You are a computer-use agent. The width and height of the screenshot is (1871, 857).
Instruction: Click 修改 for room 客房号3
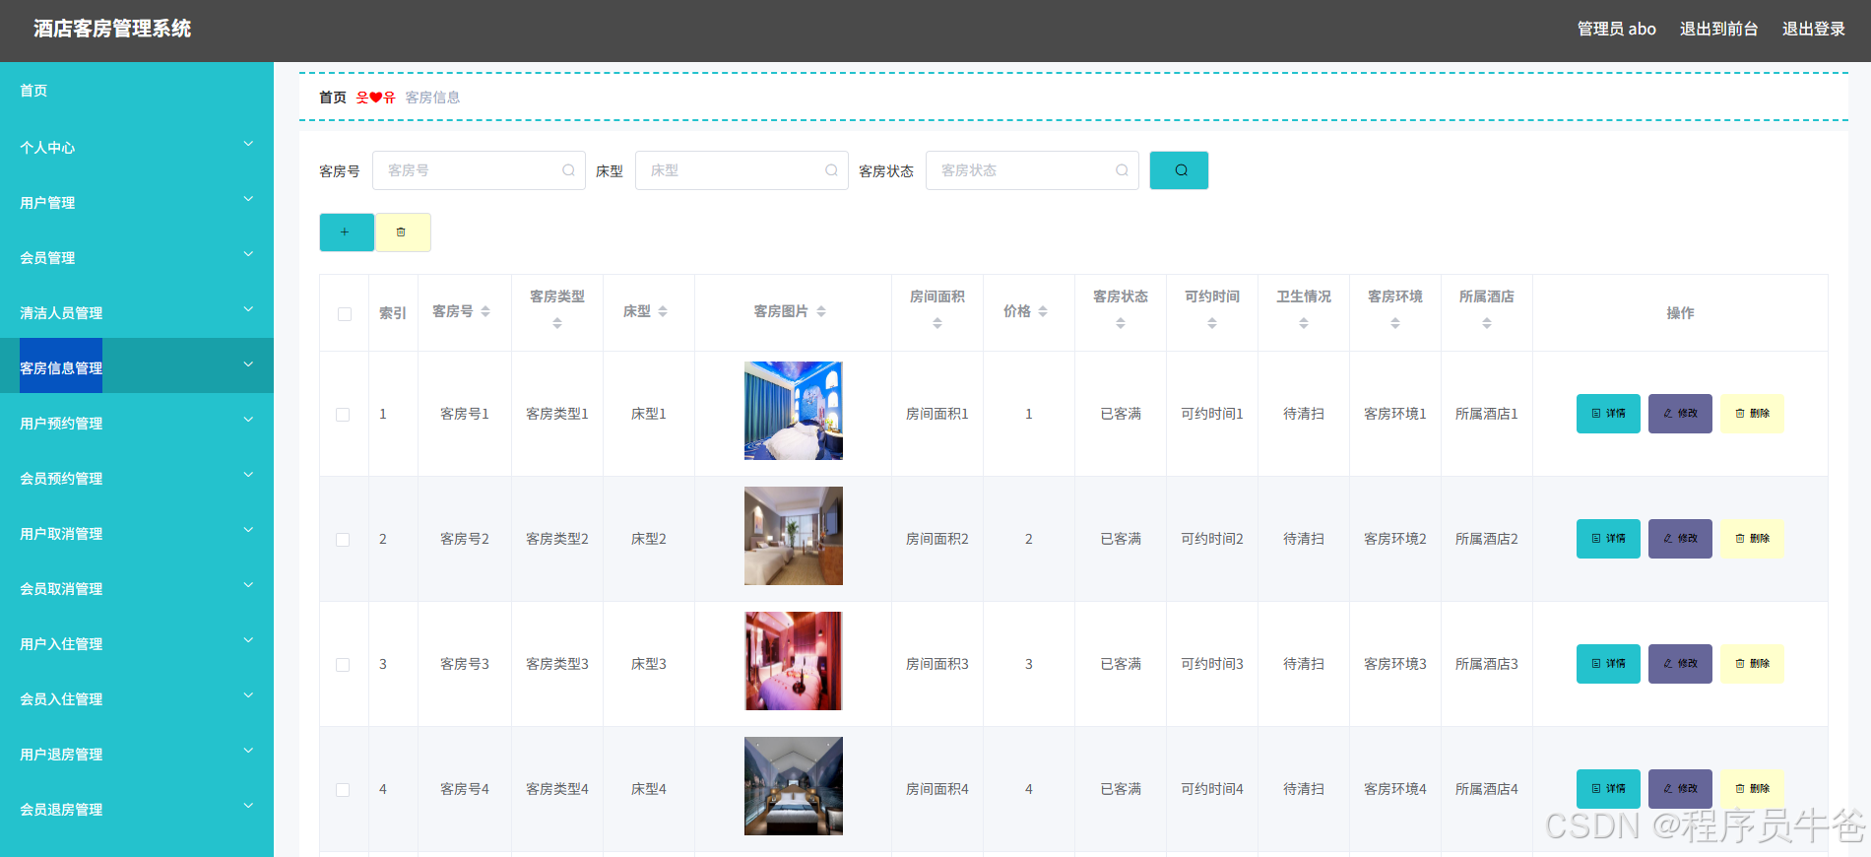pyautogui.click(x=1680, y=664)
